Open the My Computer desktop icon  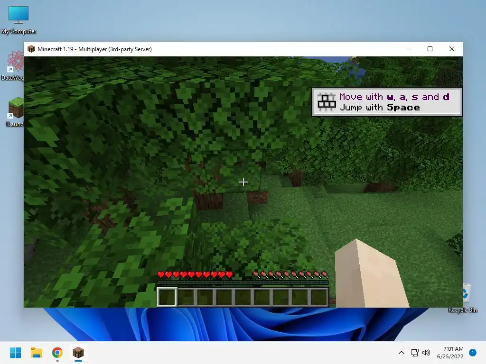pos(19,20)
